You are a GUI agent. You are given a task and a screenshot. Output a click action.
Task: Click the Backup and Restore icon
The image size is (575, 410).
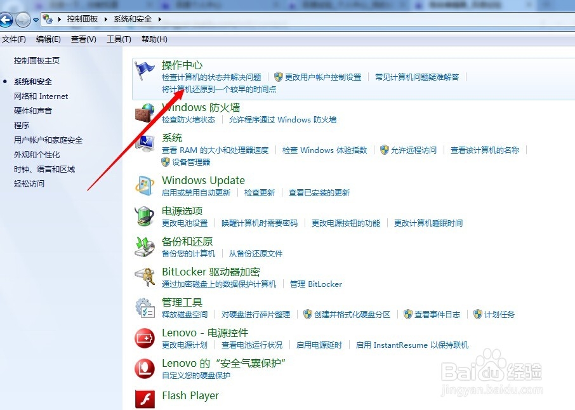tap(145, 246)
